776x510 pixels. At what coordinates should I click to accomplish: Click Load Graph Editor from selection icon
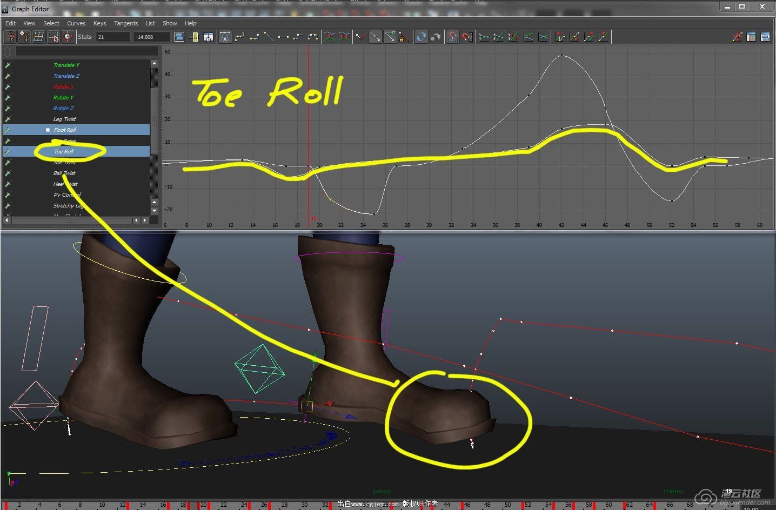coord(435,37)
